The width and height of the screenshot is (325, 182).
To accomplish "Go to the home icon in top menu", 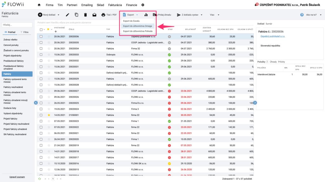I will coord(39,5).
